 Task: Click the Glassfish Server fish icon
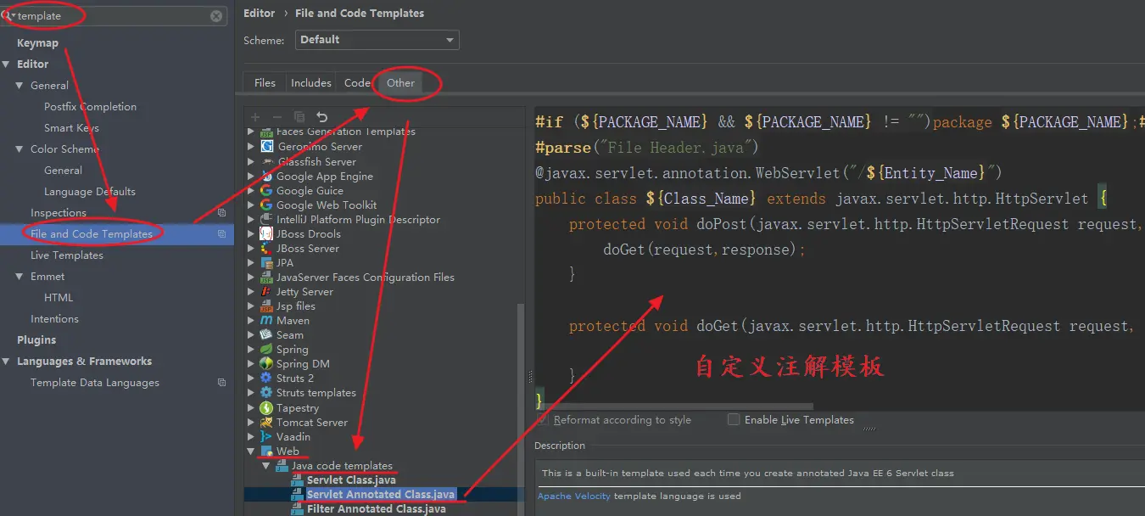(266, 161)
